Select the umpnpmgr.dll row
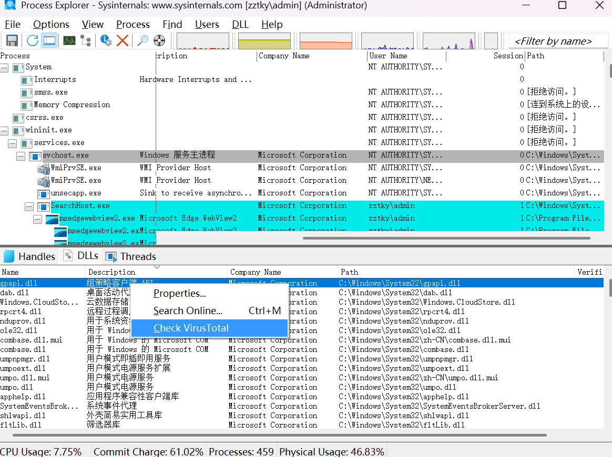The width and height of the screenshot is (612, 457). pyautogui.click(x=302, y=359)
